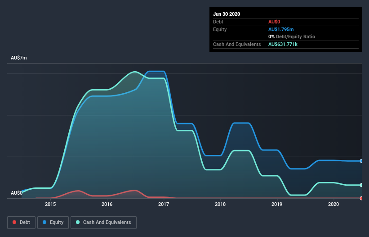Viewport: 369px width, 237px height.
Task: Click the red Debt end-point marker
Action: (361, 198)
